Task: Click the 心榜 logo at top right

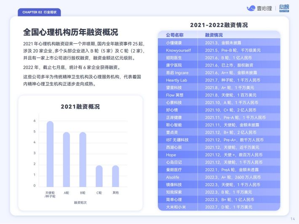Action: [x=284, y=8]
